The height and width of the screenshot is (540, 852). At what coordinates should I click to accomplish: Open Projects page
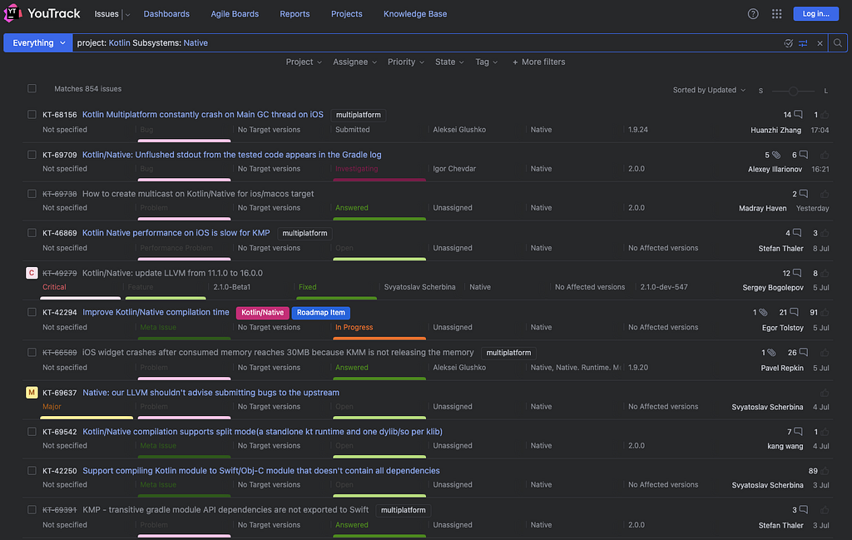pyautogui.click(x=347, y=14)
